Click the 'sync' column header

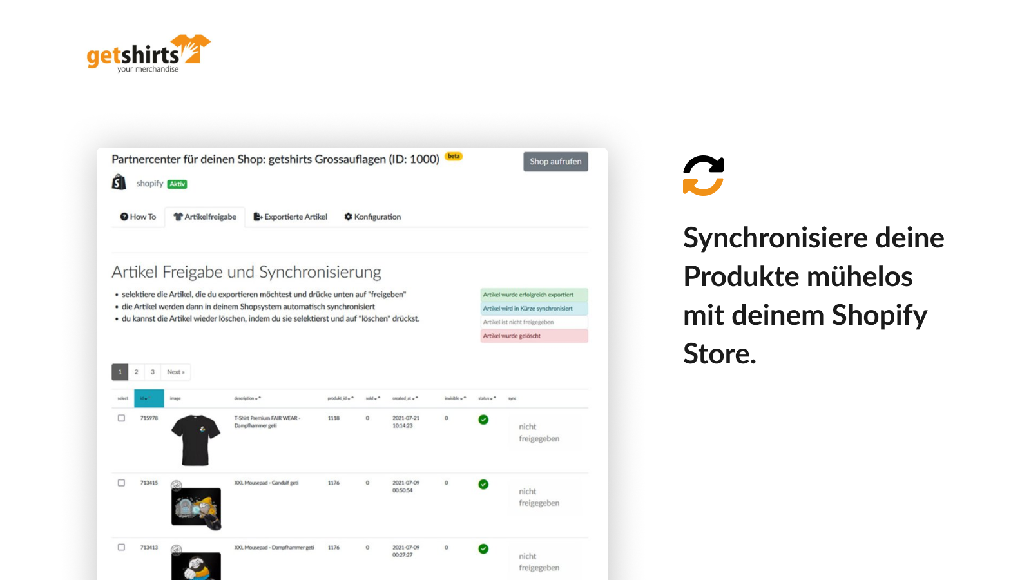coord(512,398)
